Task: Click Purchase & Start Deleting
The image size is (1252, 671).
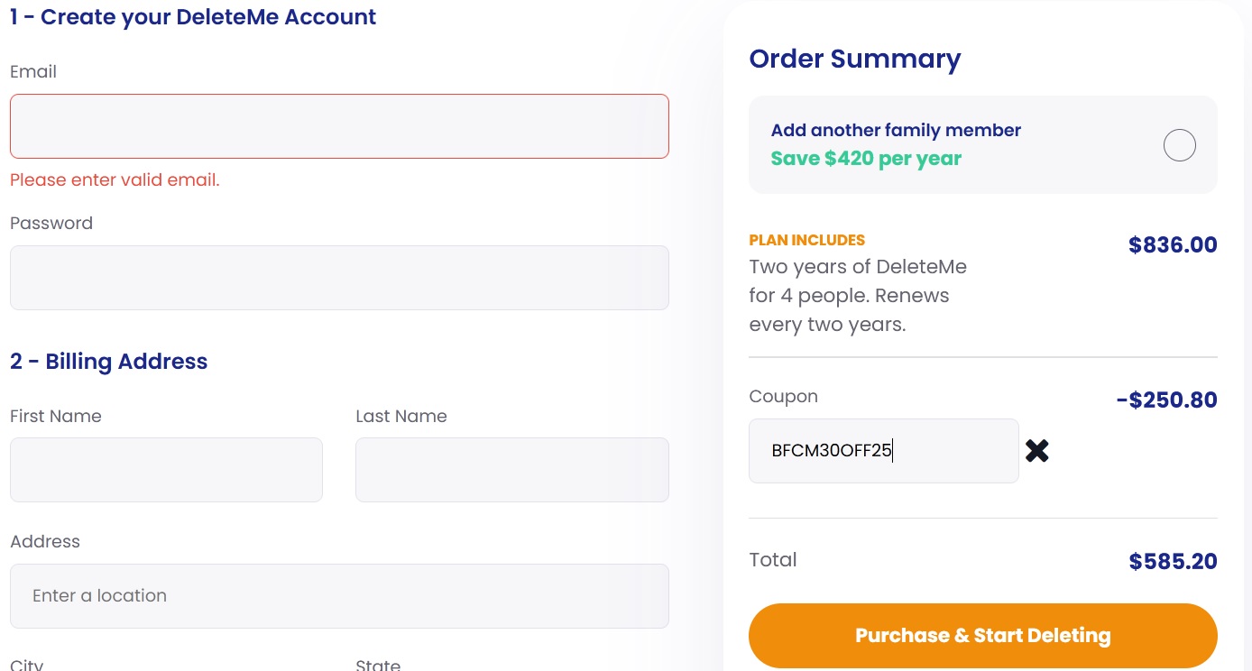Action: tap(982, 635)
